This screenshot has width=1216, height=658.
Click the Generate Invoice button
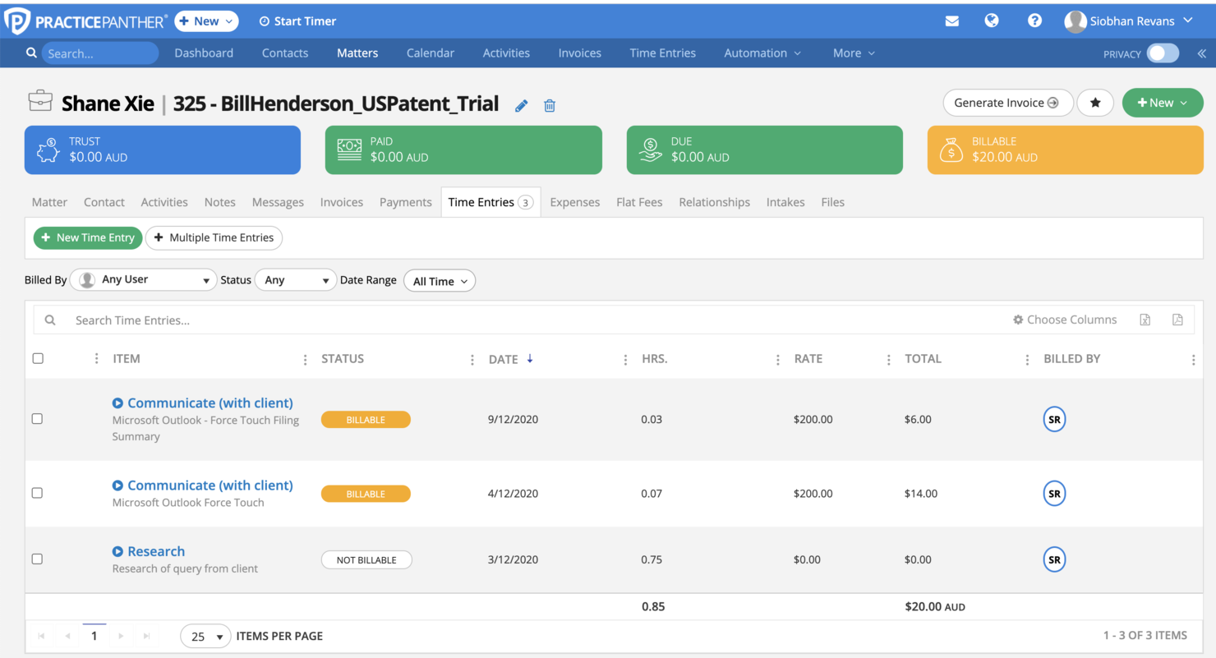1007,103
